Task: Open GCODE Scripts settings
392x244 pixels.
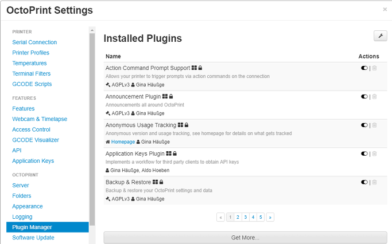Action: [32, 84]
